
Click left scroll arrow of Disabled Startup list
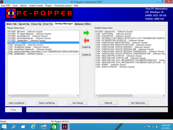click(96, 96)
